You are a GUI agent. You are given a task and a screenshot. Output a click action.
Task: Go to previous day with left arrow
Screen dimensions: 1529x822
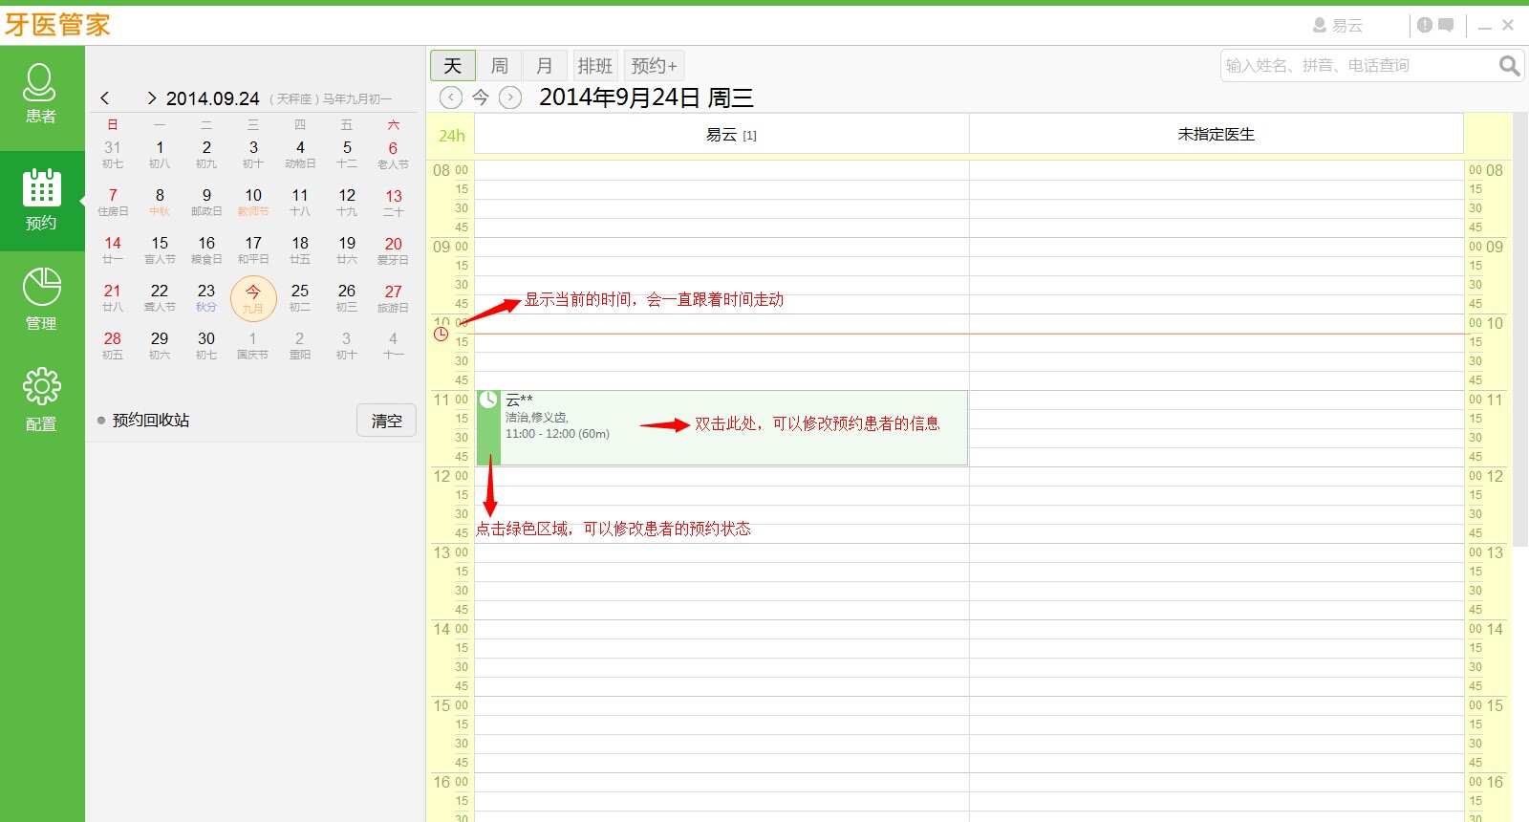(451, 97)
